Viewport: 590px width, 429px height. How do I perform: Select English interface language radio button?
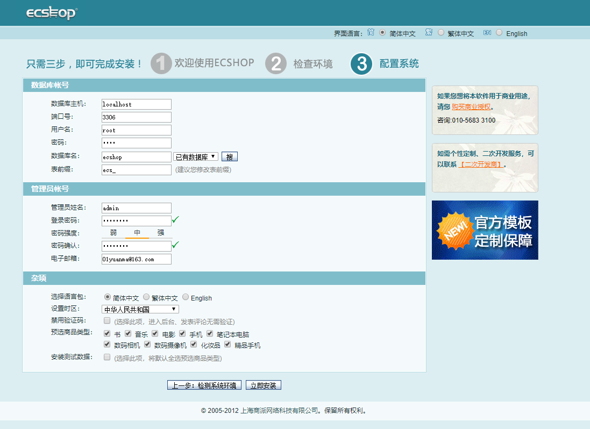pos(499,33)
